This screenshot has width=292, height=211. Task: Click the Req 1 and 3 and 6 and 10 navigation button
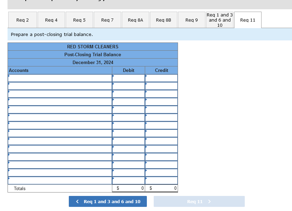point(107,201)
